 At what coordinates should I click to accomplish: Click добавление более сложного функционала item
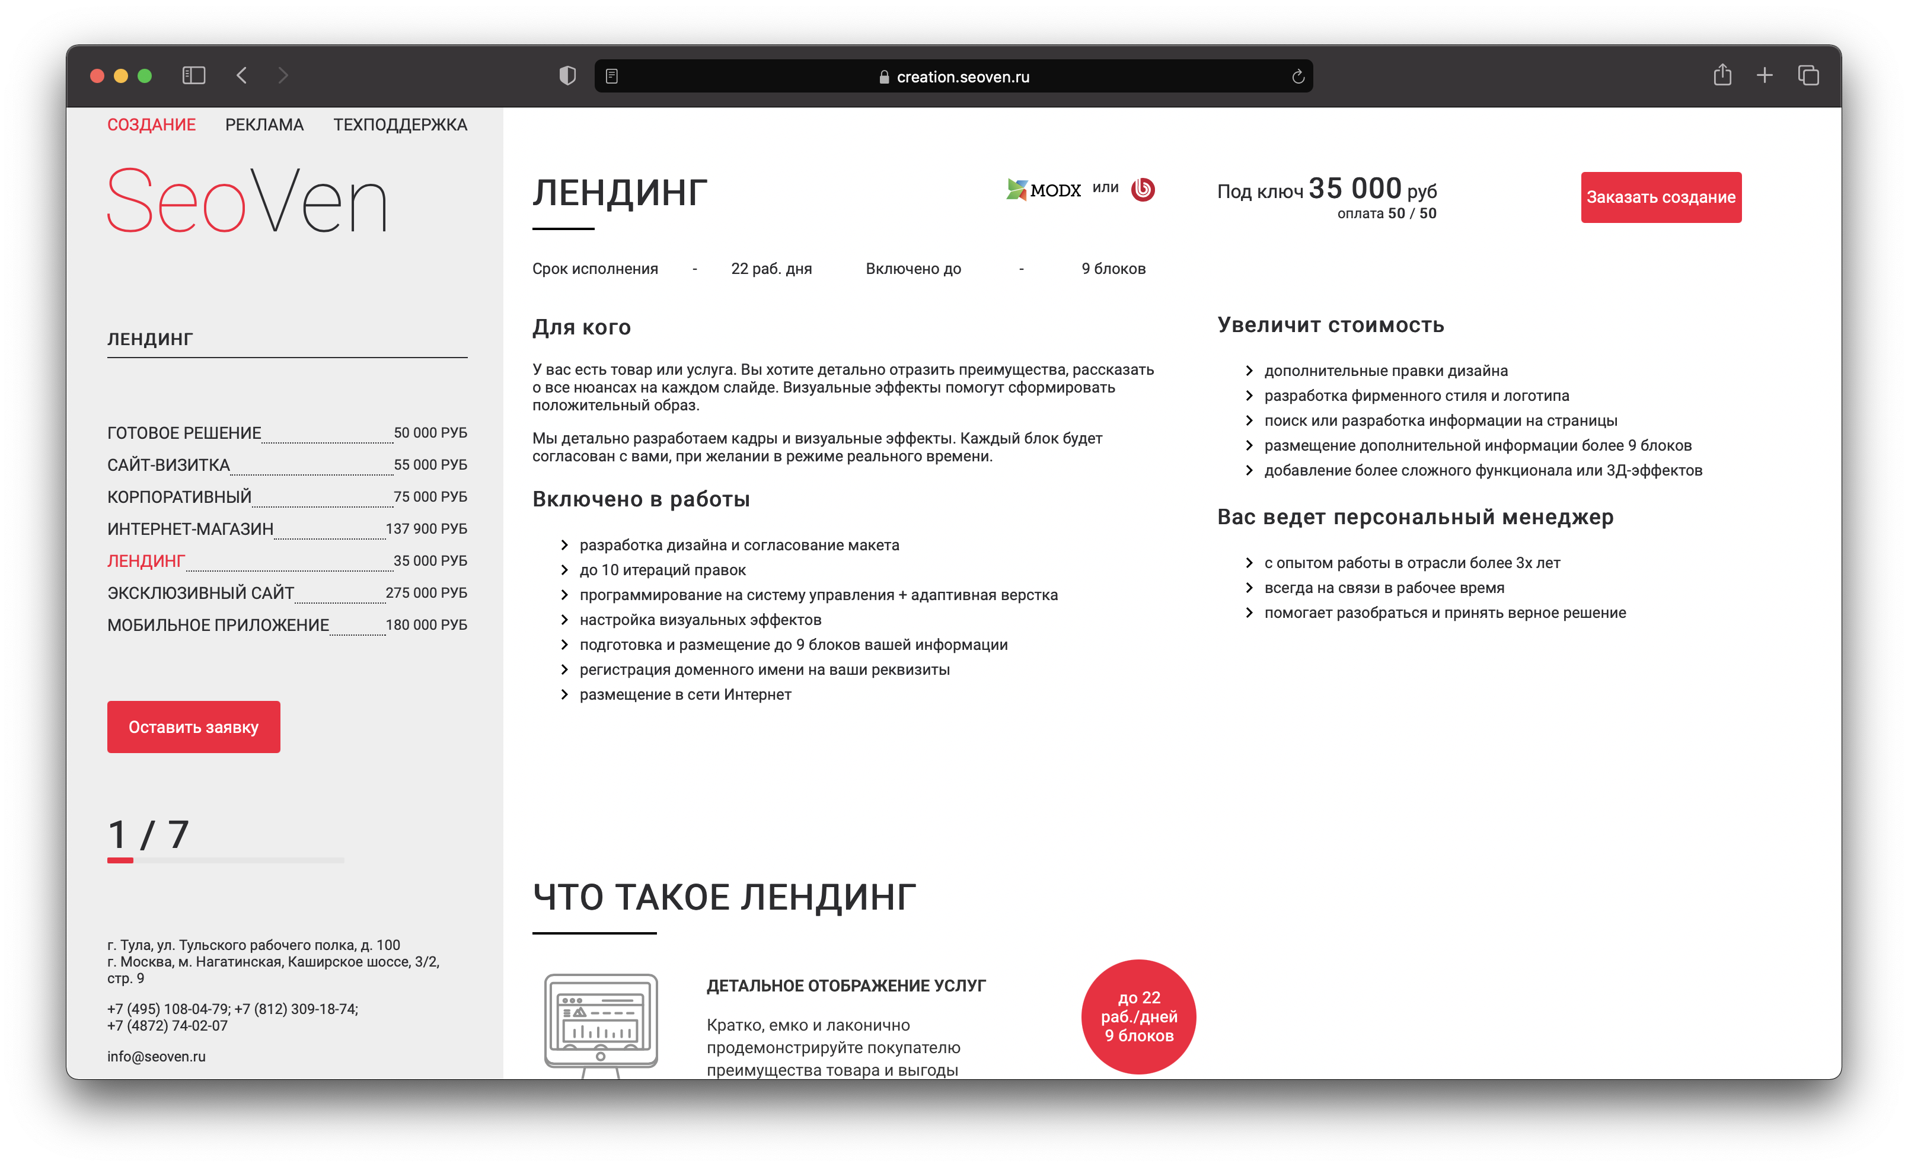click(x=1483, y=471)
